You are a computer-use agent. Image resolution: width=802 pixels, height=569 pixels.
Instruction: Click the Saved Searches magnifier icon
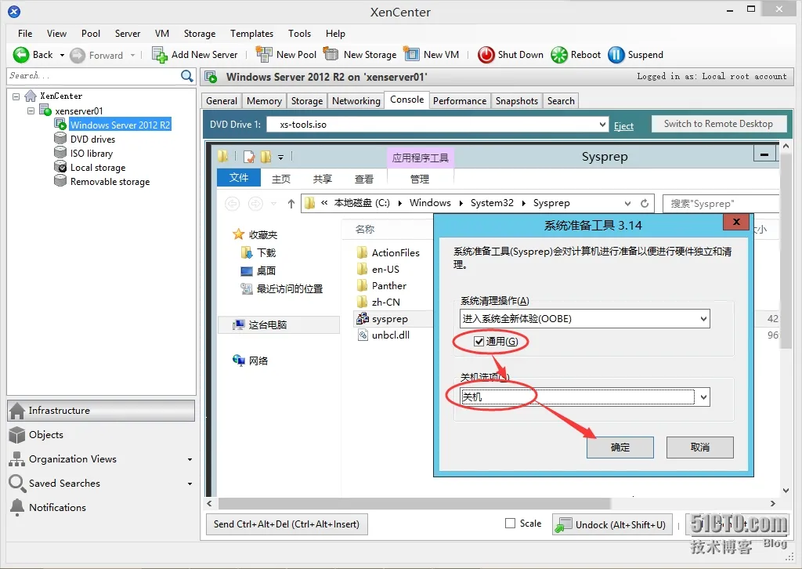(17, 483)
